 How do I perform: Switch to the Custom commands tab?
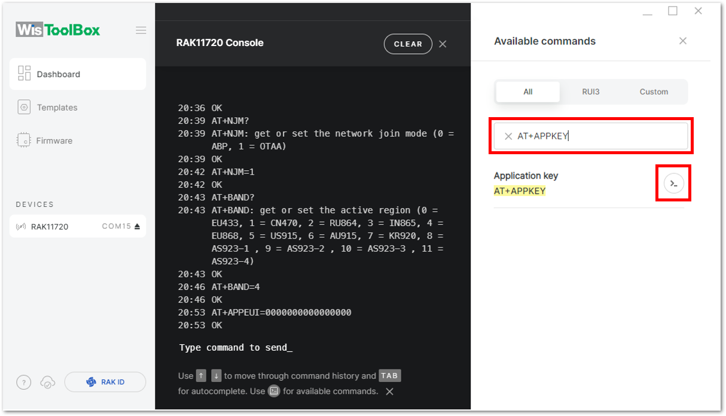(x=654, y=91)
